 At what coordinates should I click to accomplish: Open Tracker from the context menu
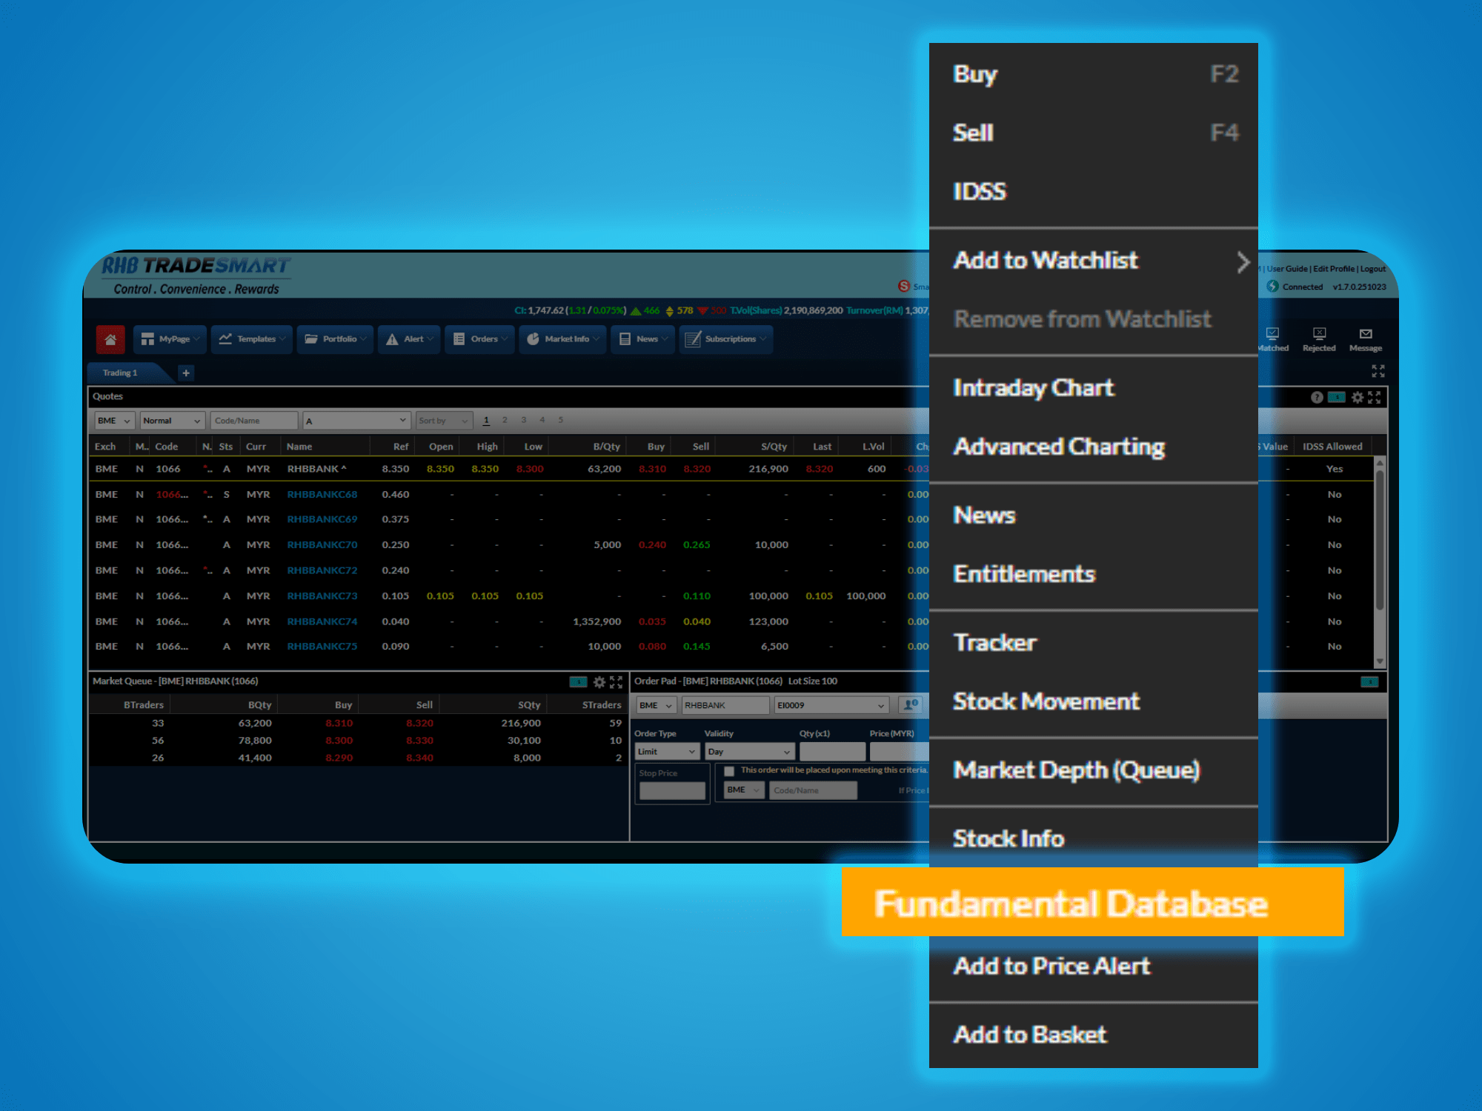(x=1094, y=643)
